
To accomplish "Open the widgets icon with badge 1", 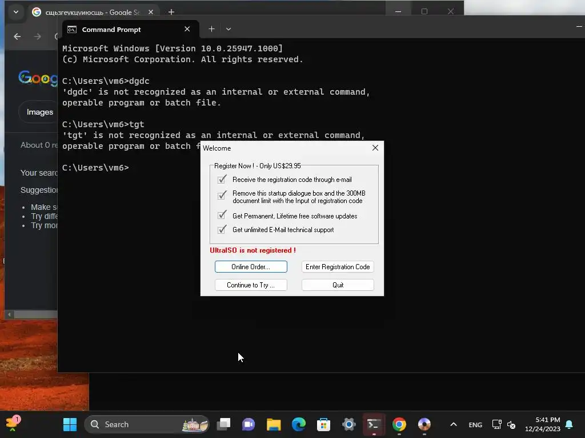I will (13, 424).
